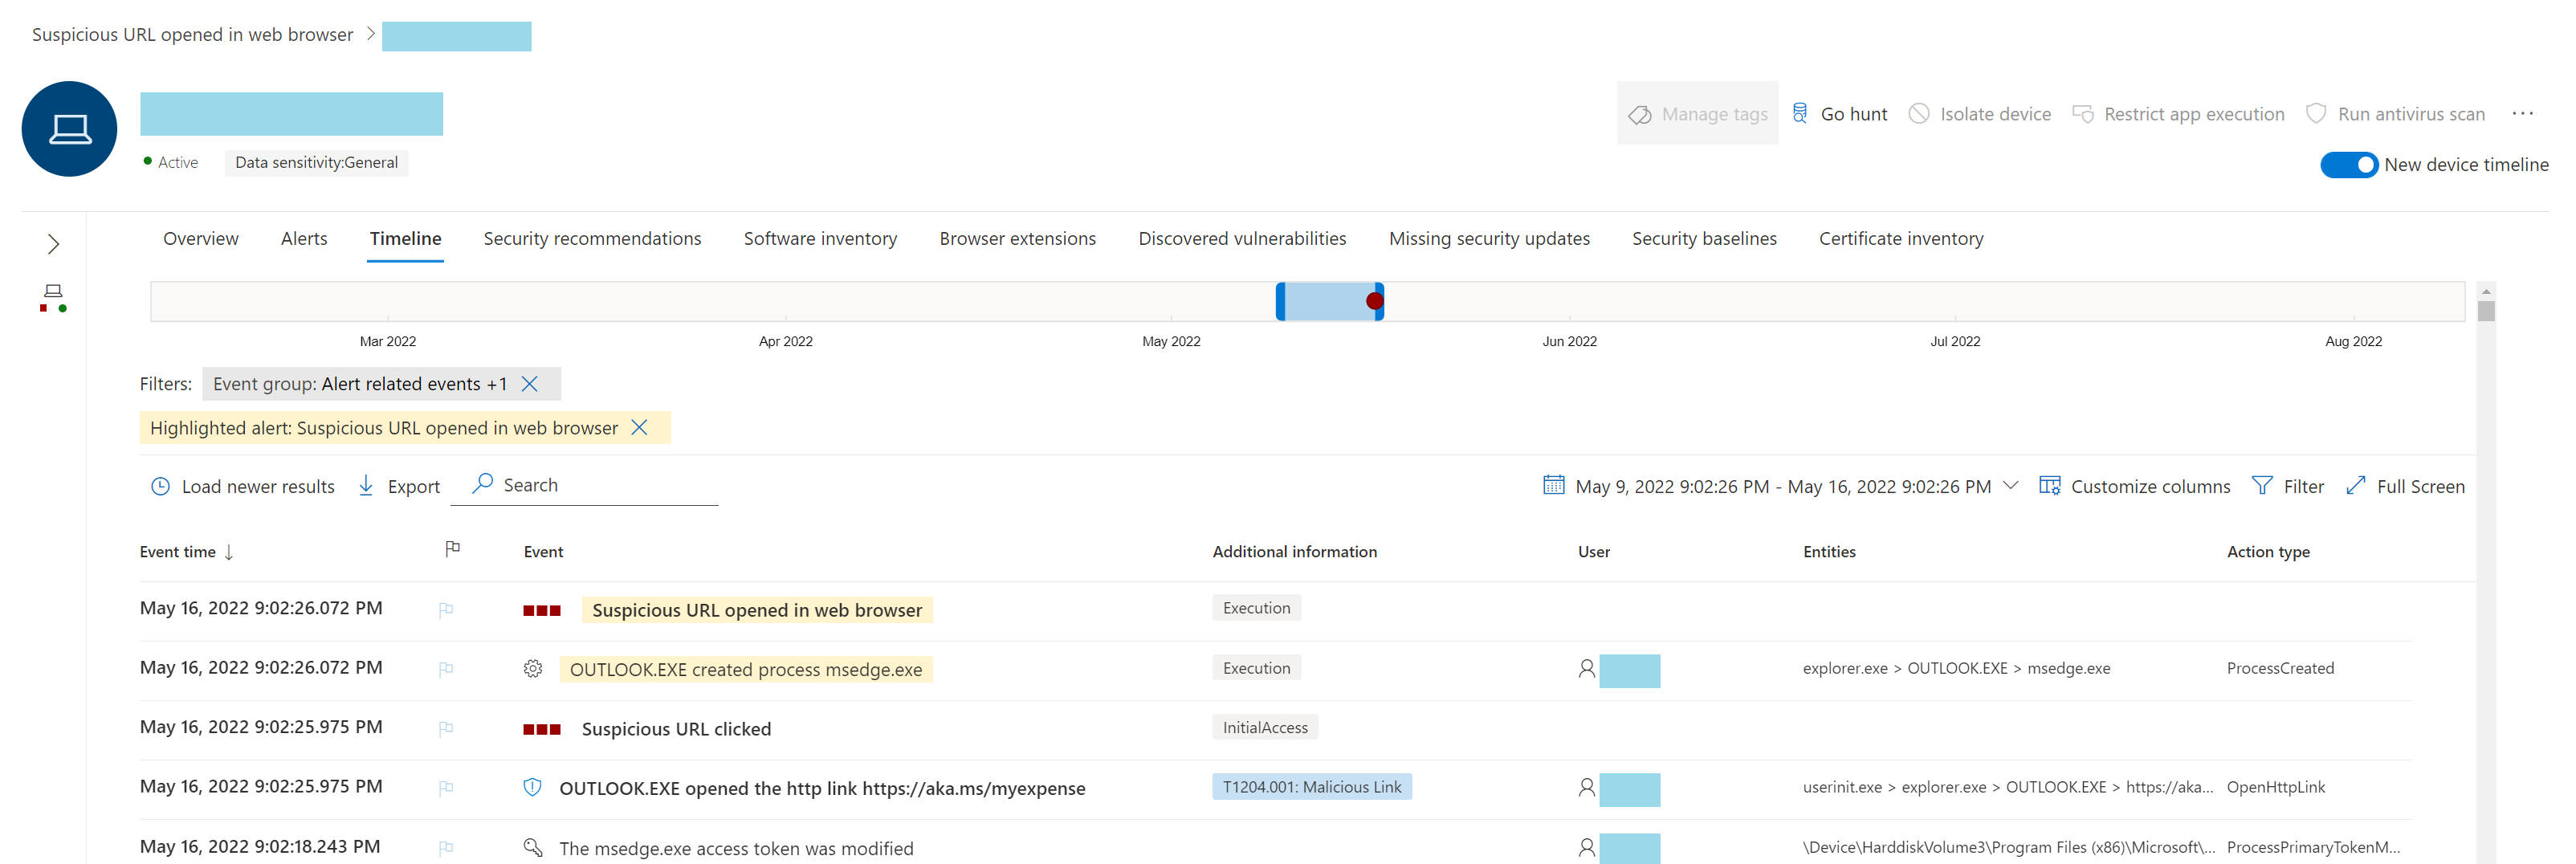Open Discovered vulnerabilities tab
Screen dimensions: 2576x864
(x=1242, y=239)
